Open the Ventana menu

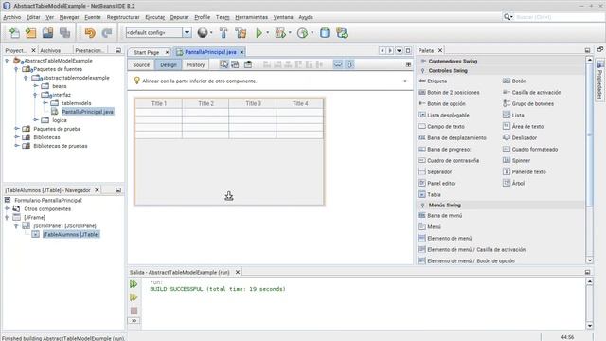pyautogui.click(x=283, y=17)
